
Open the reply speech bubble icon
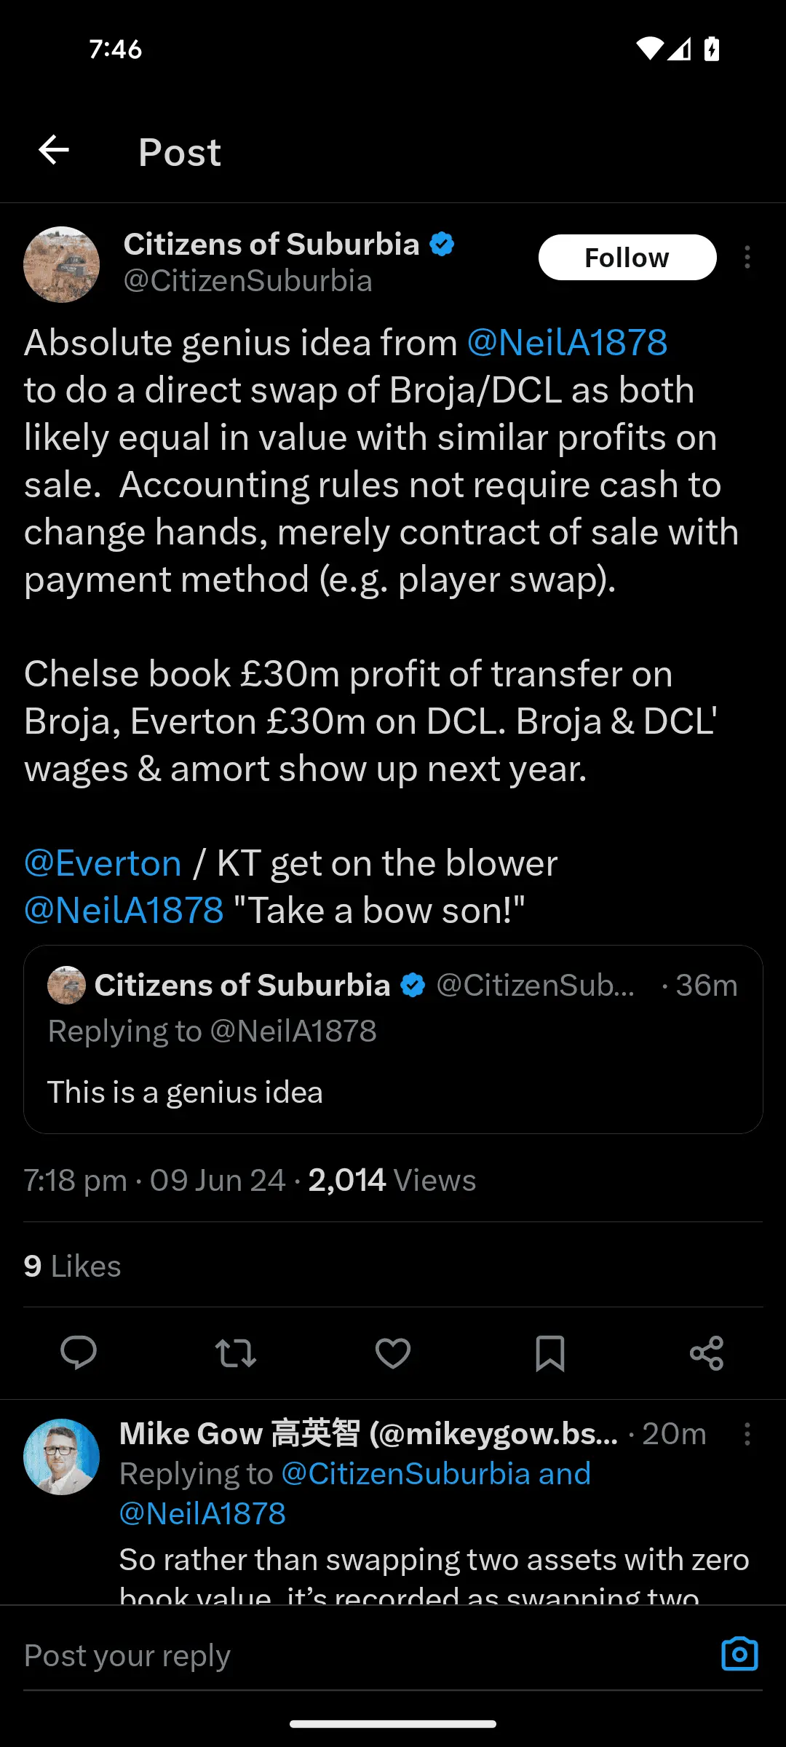pos(79,1353)
